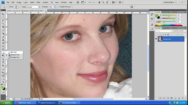Click the delete layer trash button

click(x=183, y=98)
